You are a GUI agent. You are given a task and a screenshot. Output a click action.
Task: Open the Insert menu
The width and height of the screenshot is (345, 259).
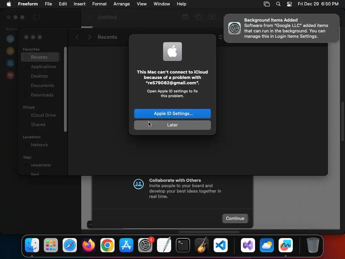[80, 4]
